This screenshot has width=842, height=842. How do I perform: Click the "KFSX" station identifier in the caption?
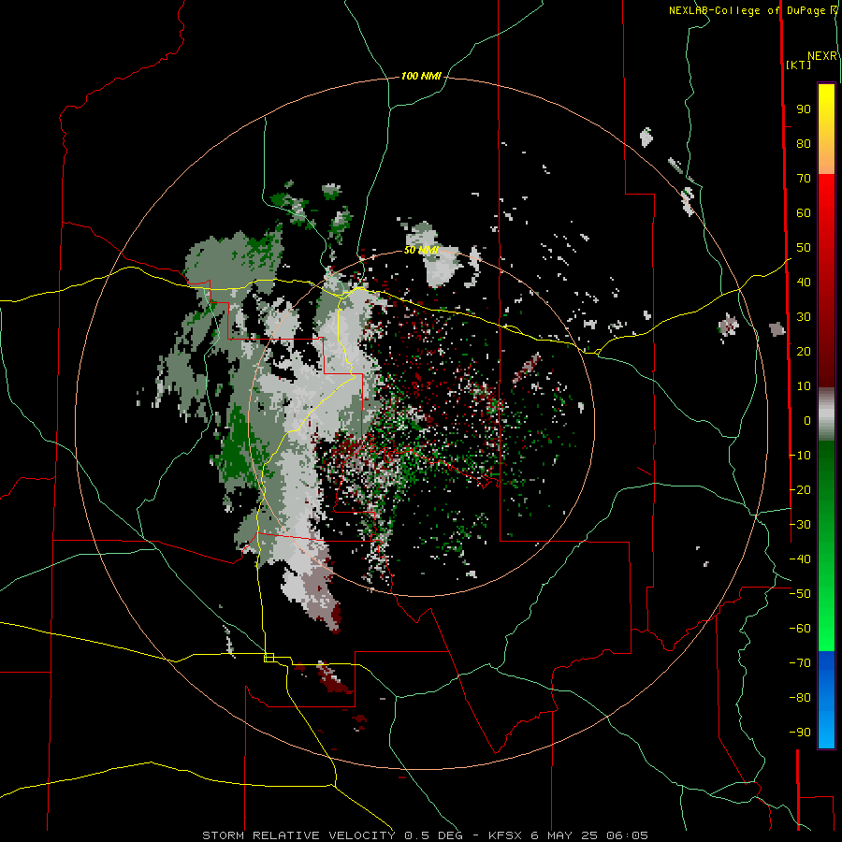tap(507, 835)
